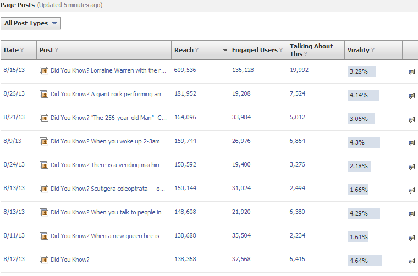The image size is (418, 276).
Task: Sort by the Talking About This column
Action: click(311, 50)
